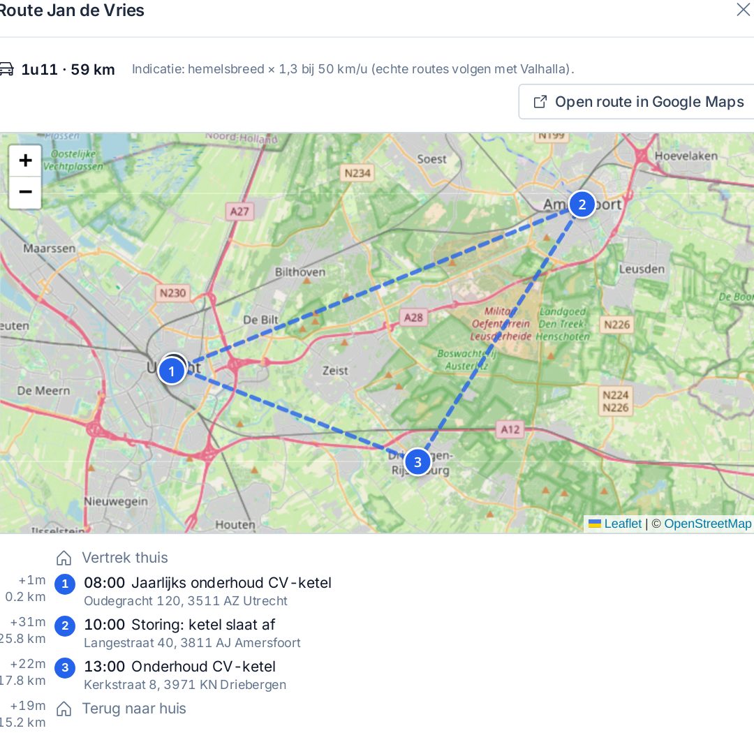The image size is (754, 733).
Task: Click address 'Oudegracht 120, 3511 AZ Utrecht'
Action: click(x=186, y=601)
